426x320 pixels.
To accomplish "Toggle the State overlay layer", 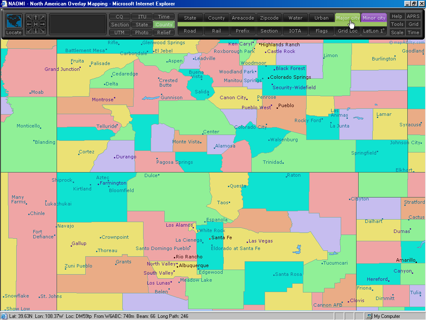I will click(190, 18).
